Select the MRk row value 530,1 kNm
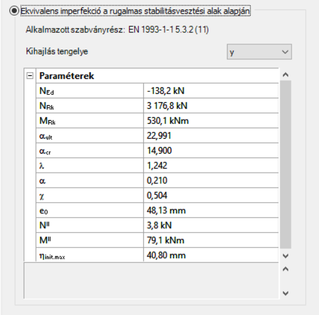Image resolution: width=319 pixels, height=315 pixels. (x=211, y=121)
